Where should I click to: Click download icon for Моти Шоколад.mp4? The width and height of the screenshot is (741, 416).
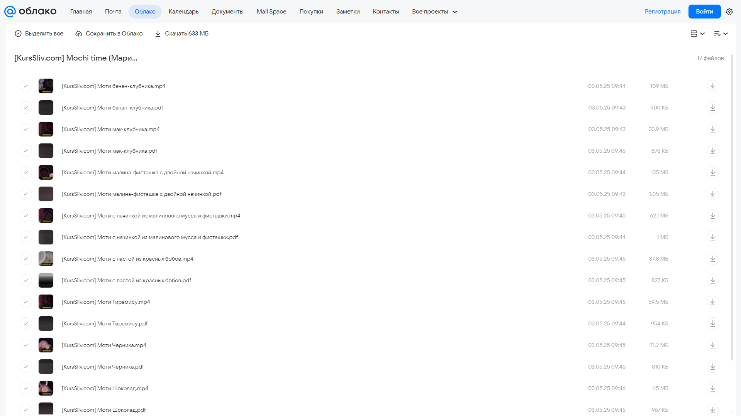(712, 388)
